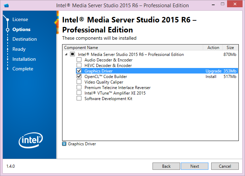Uncheck the Graphics Driver checkbox

tap(79, 71)
